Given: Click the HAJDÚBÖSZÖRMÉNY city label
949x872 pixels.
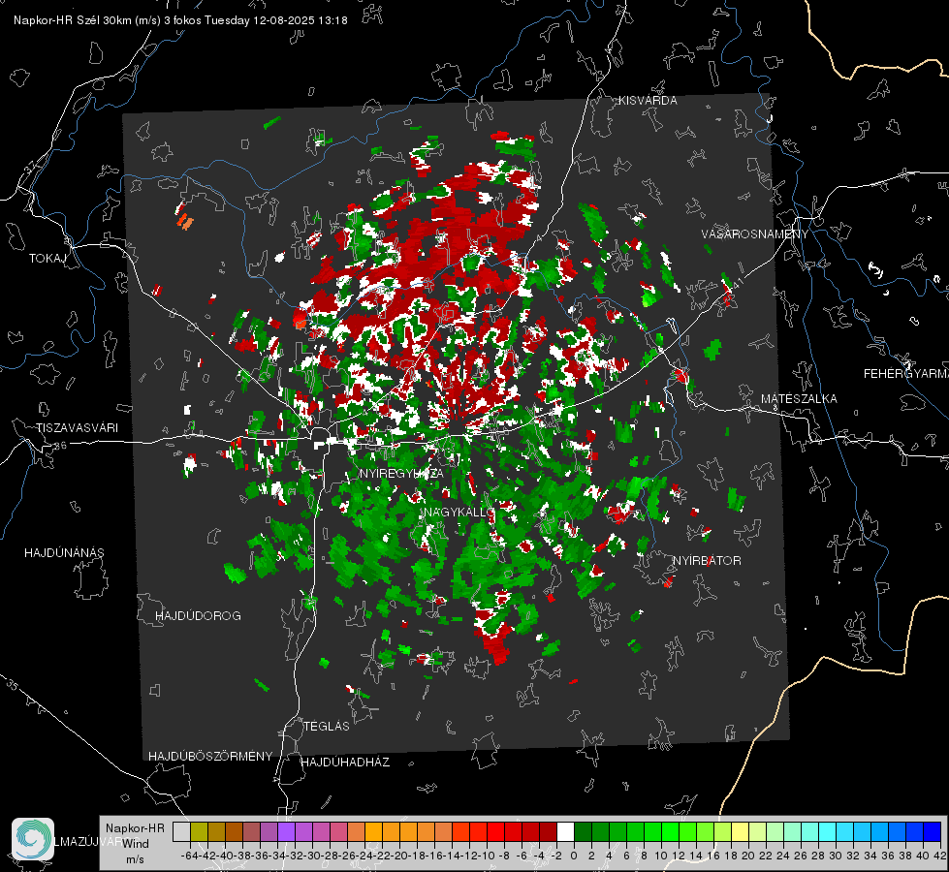Looking at the screenshot, I should (210, 757).
